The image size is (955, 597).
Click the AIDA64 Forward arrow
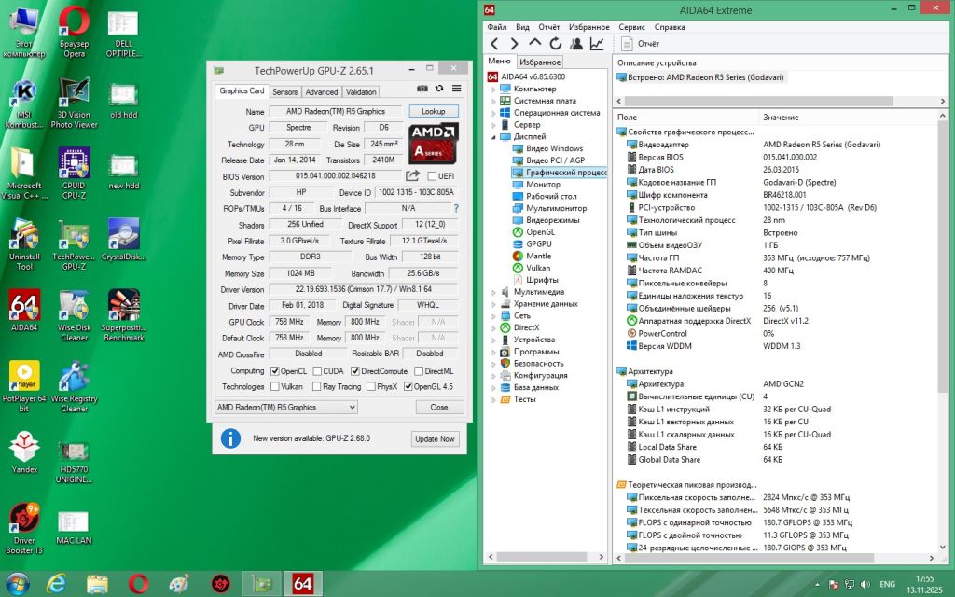tap(514, 44)
